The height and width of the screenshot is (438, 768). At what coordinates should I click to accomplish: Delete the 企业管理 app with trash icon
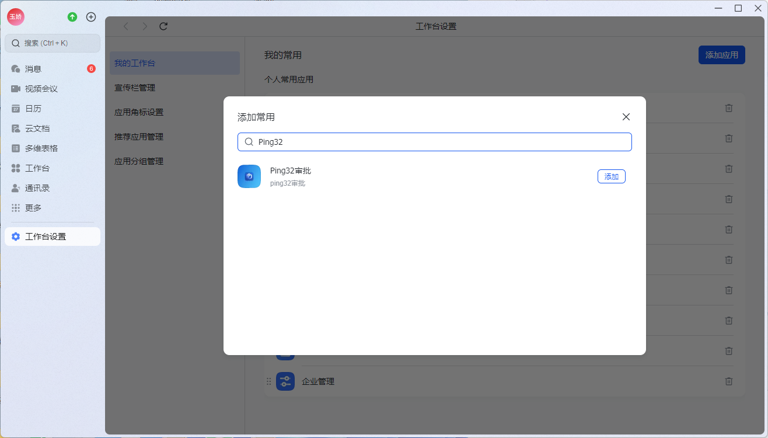[729, 381]
